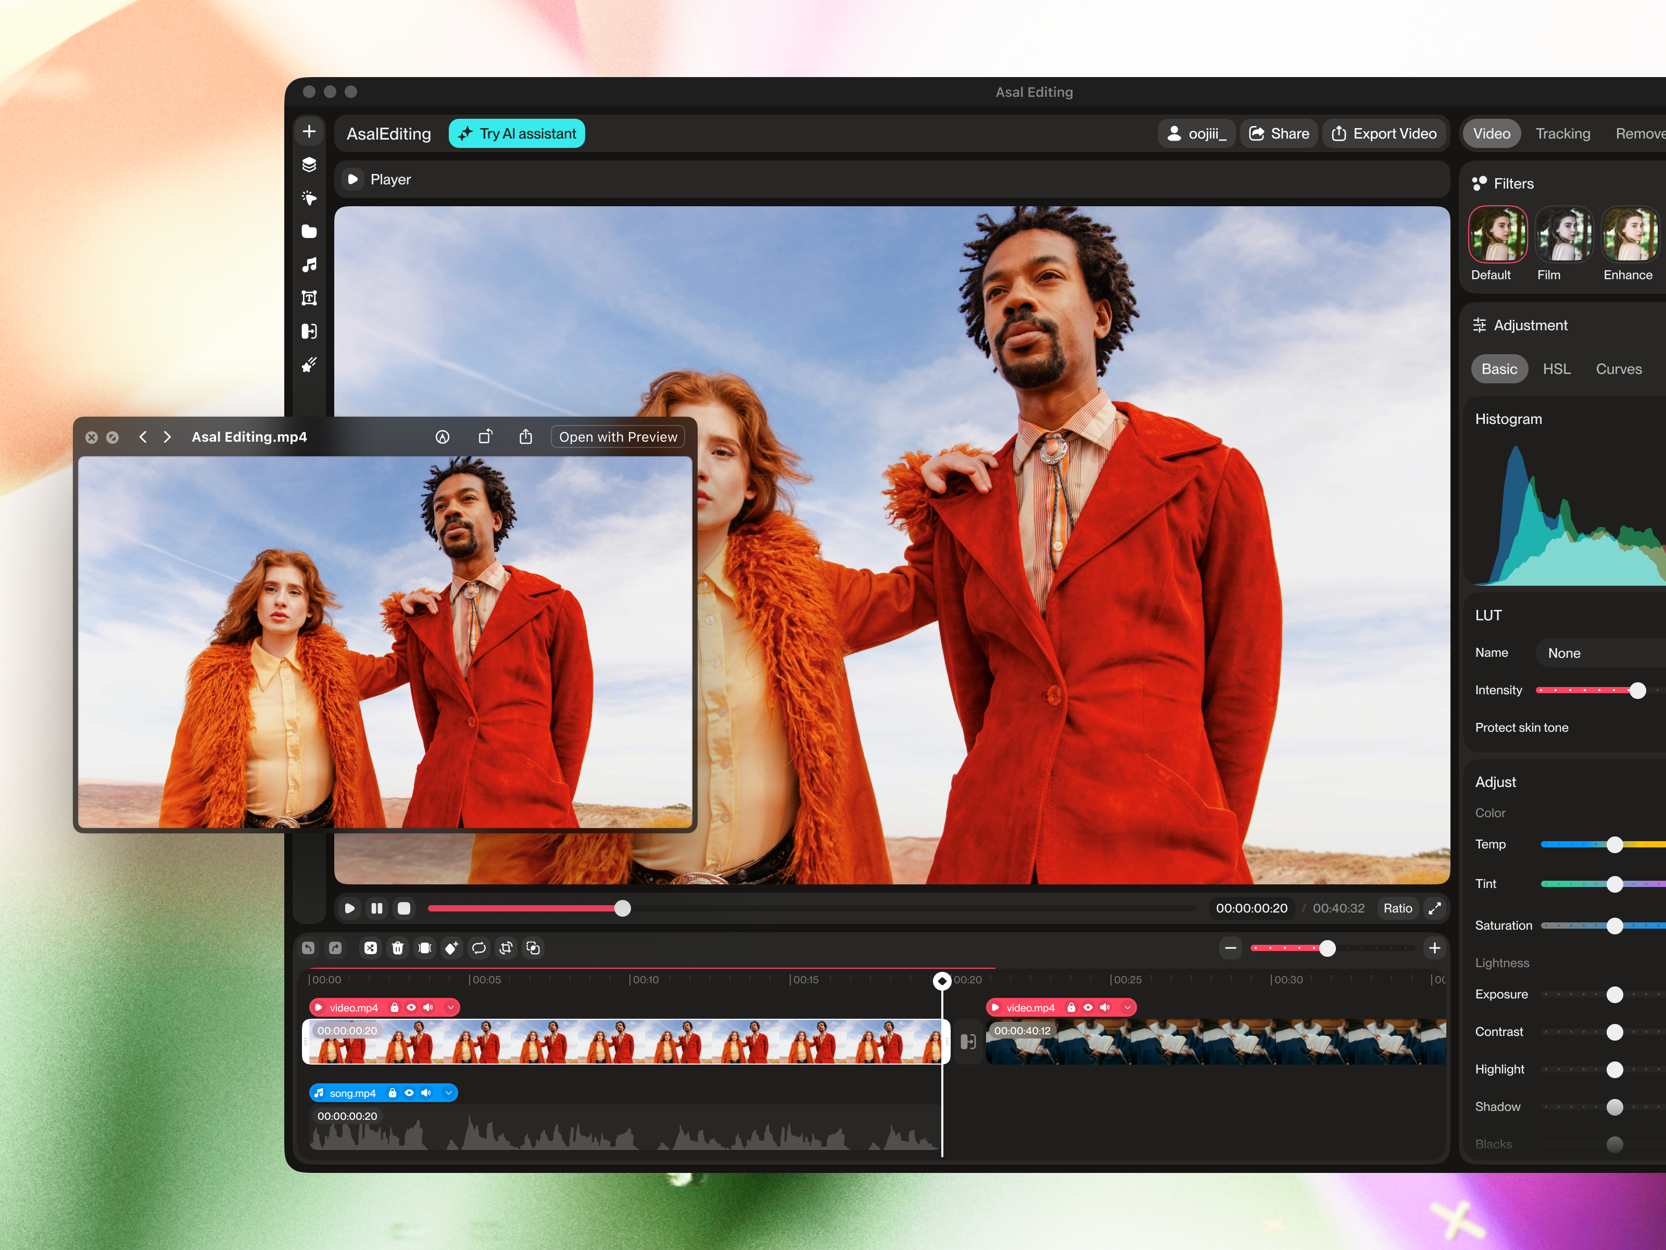
Task: Click the Transitions icon in sidebar
Action: coord(309,331)
